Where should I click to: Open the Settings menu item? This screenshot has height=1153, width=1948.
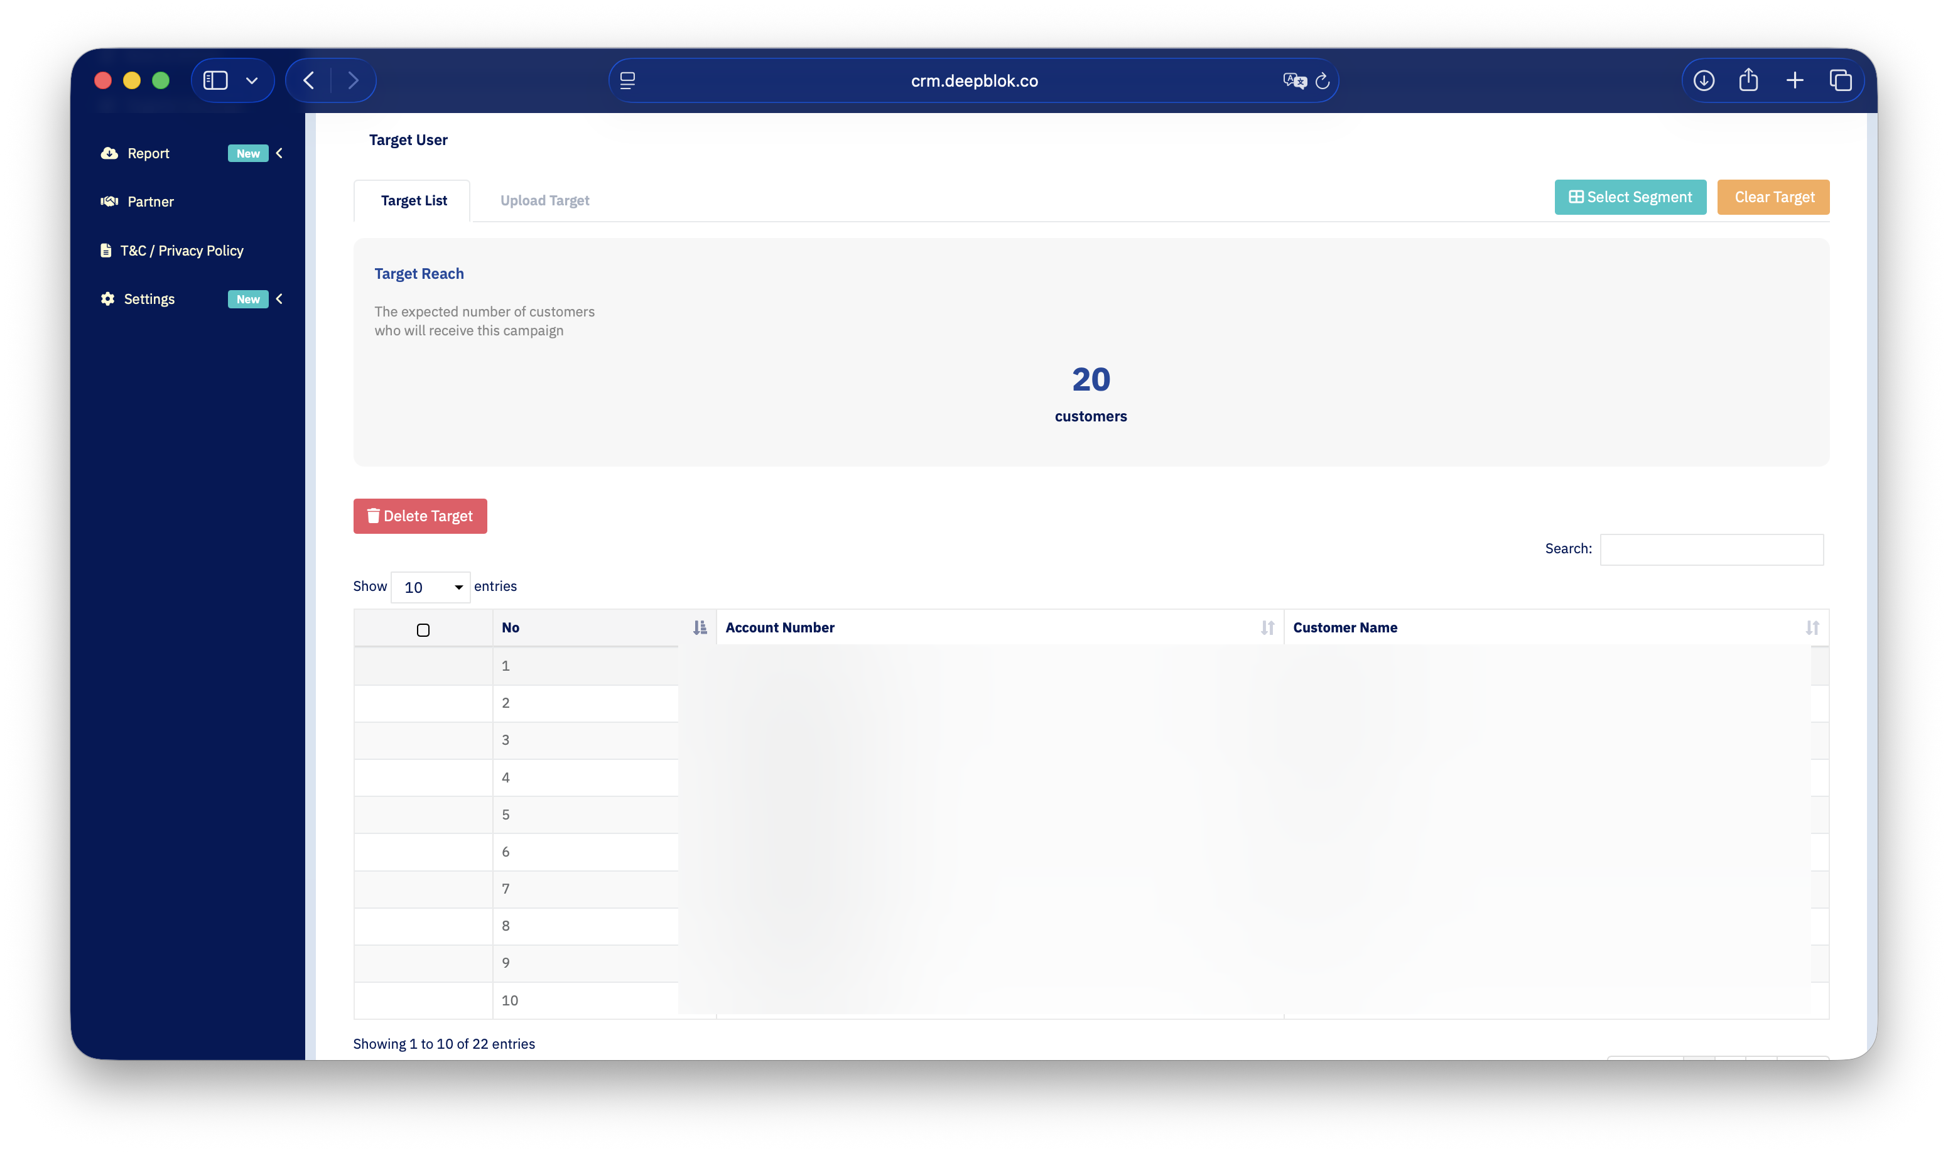149,298
